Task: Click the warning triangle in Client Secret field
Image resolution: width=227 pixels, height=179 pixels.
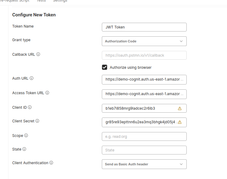Action: click(179, 122)
